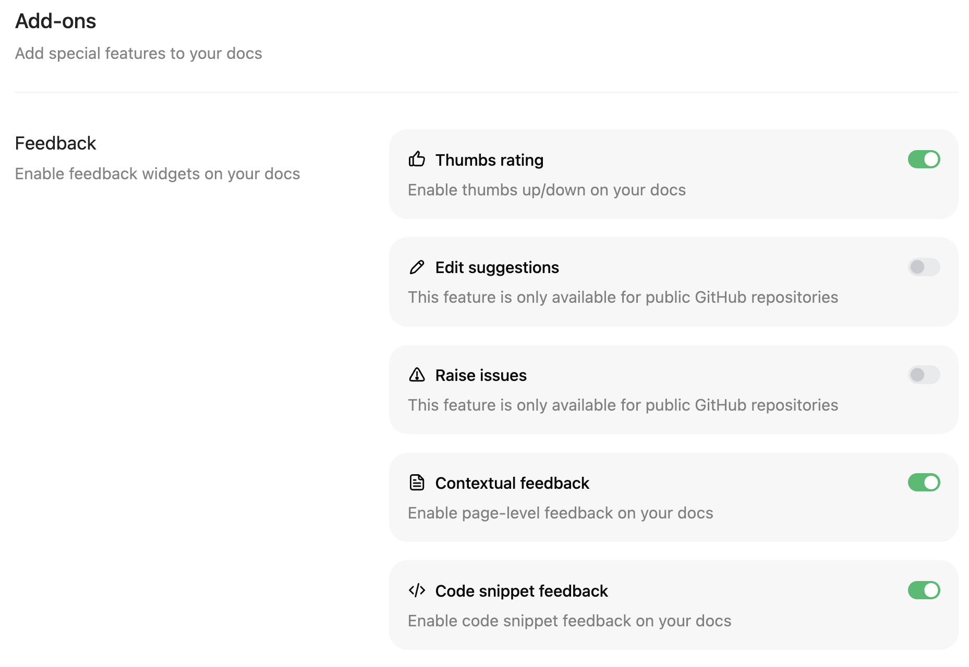The image size is (969, 667).
Task: Click the Edit suggestions label text
Action: (497, 267)
